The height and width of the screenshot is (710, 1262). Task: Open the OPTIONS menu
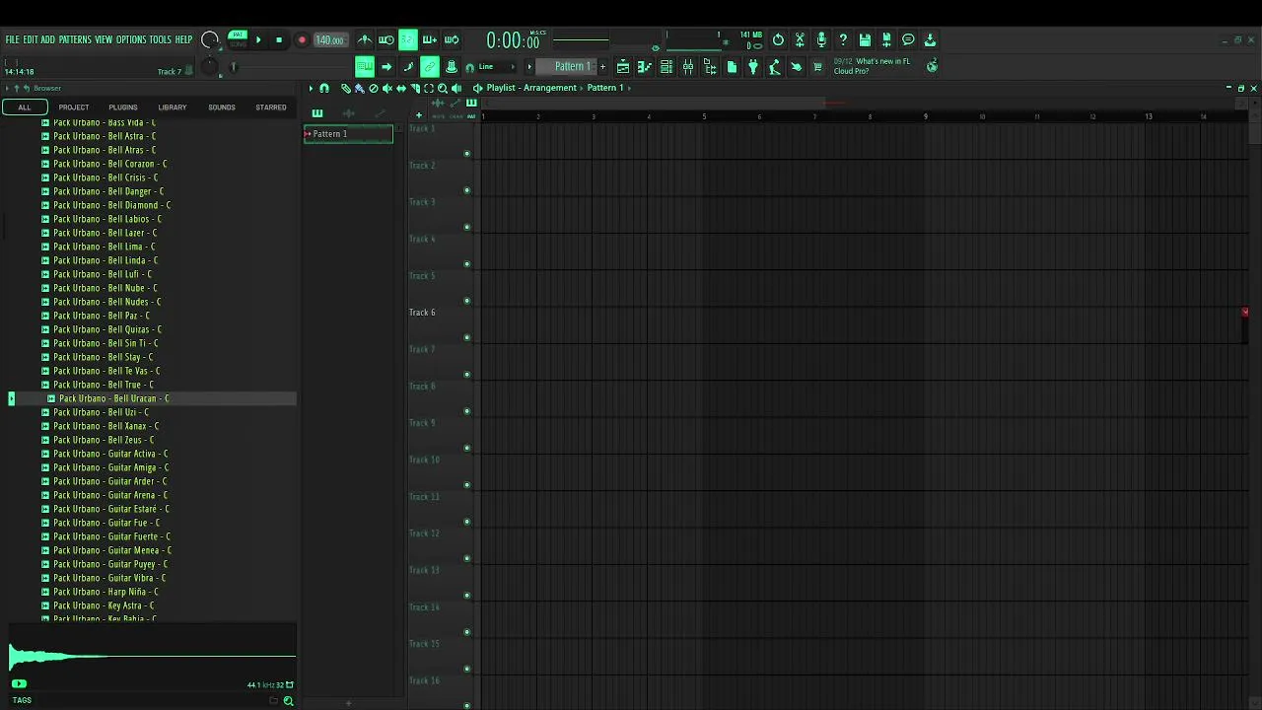[x=131, y=39]
